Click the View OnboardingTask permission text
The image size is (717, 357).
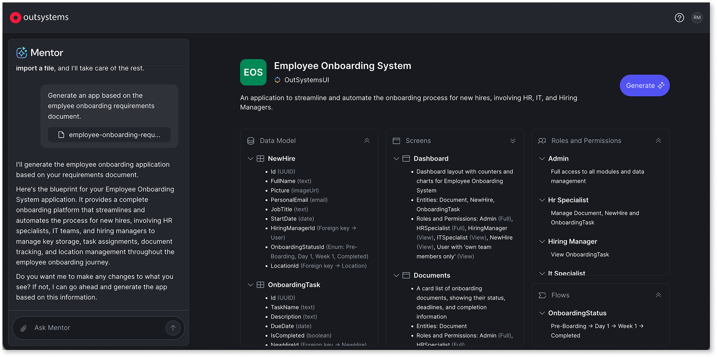pyautogui.click(x=580, y=255)
